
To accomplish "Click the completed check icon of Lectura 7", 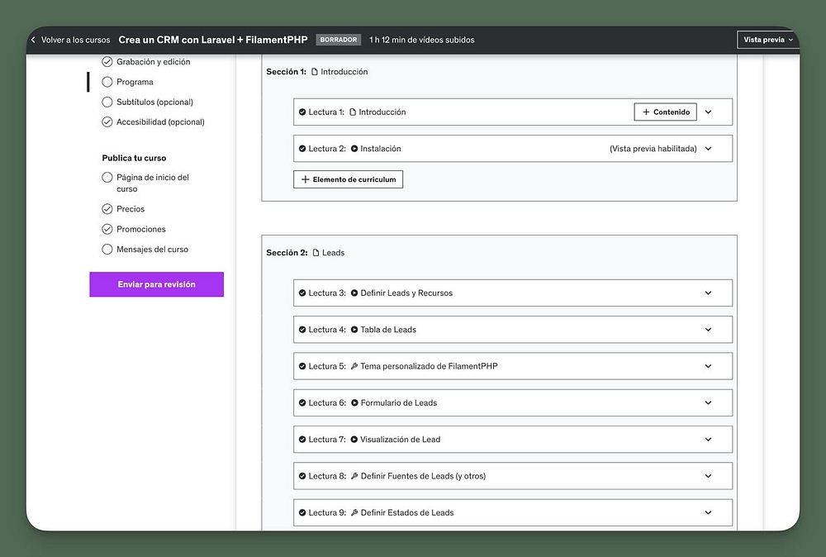I will pyautogui.click(x=302, y=440).
